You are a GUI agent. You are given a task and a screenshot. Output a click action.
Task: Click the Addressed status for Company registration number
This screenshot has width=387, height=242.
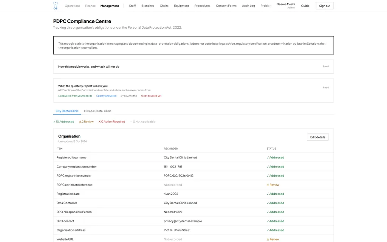point(275,167)
